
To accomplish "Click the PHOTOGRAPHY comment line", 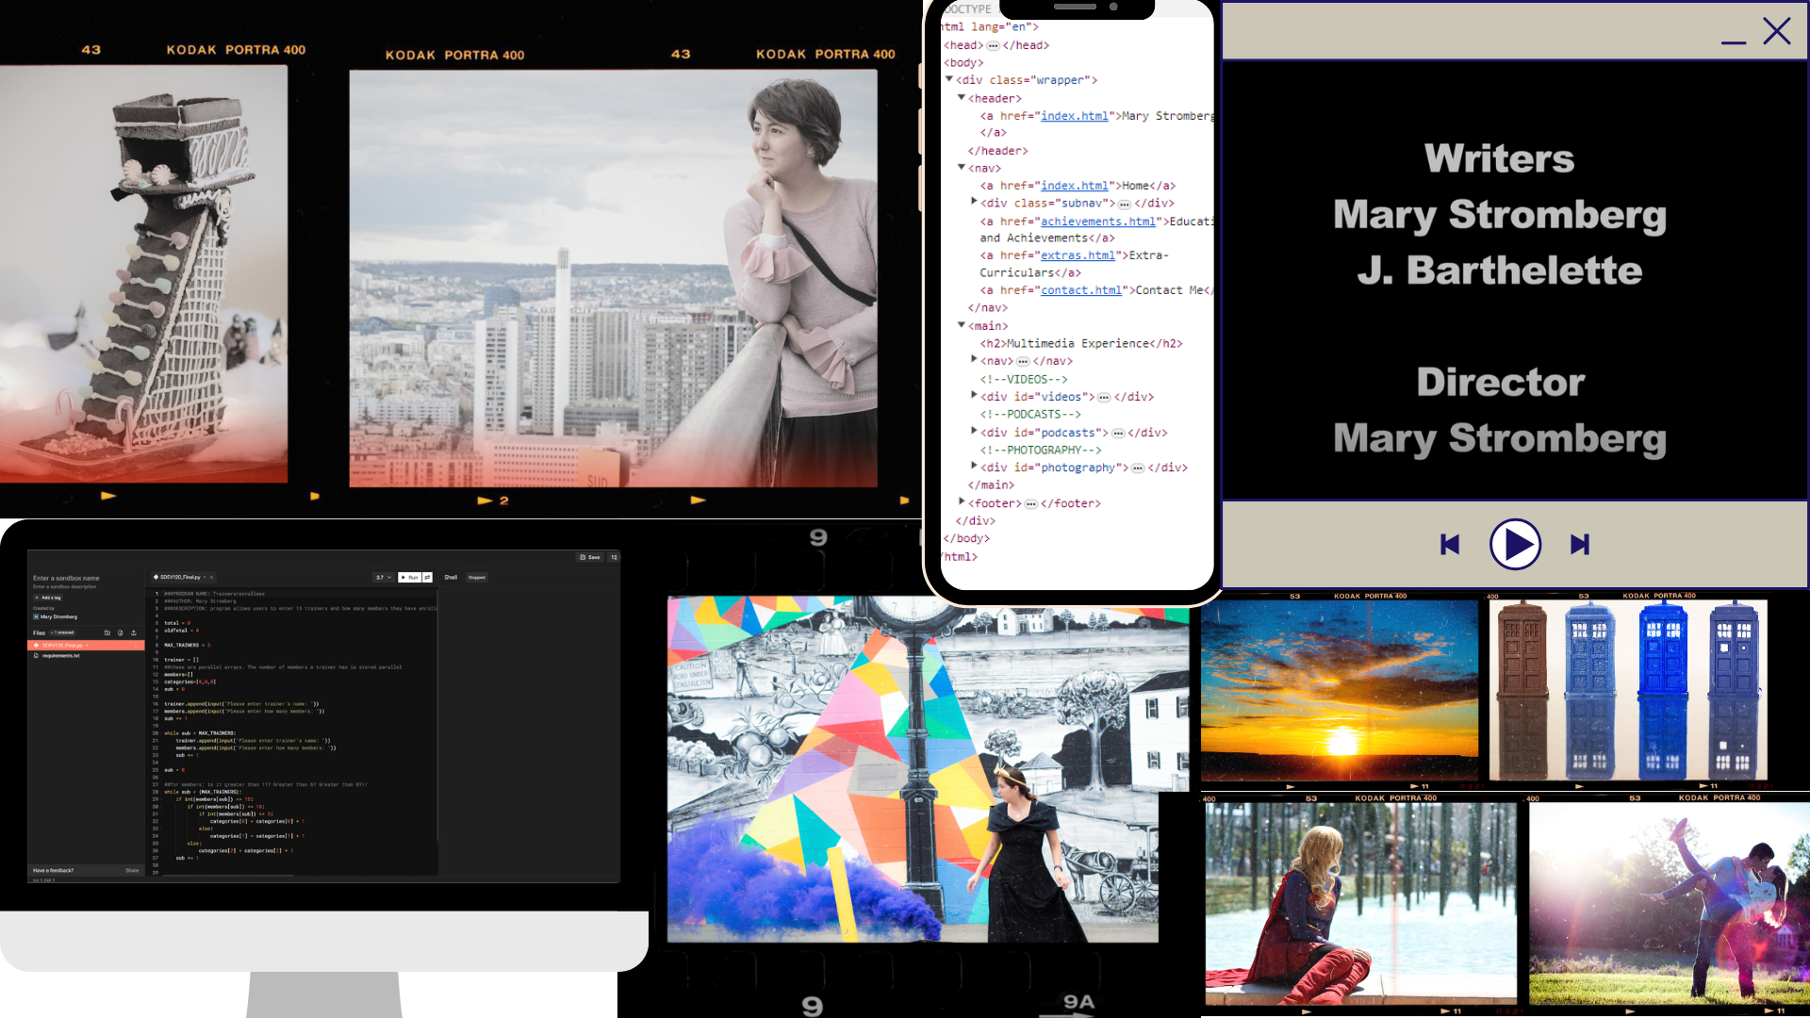I will pos(1041,450).
